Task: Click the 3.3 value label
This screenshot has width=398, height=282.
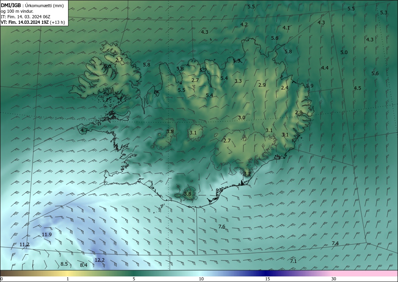Action: tap(238, 81)
